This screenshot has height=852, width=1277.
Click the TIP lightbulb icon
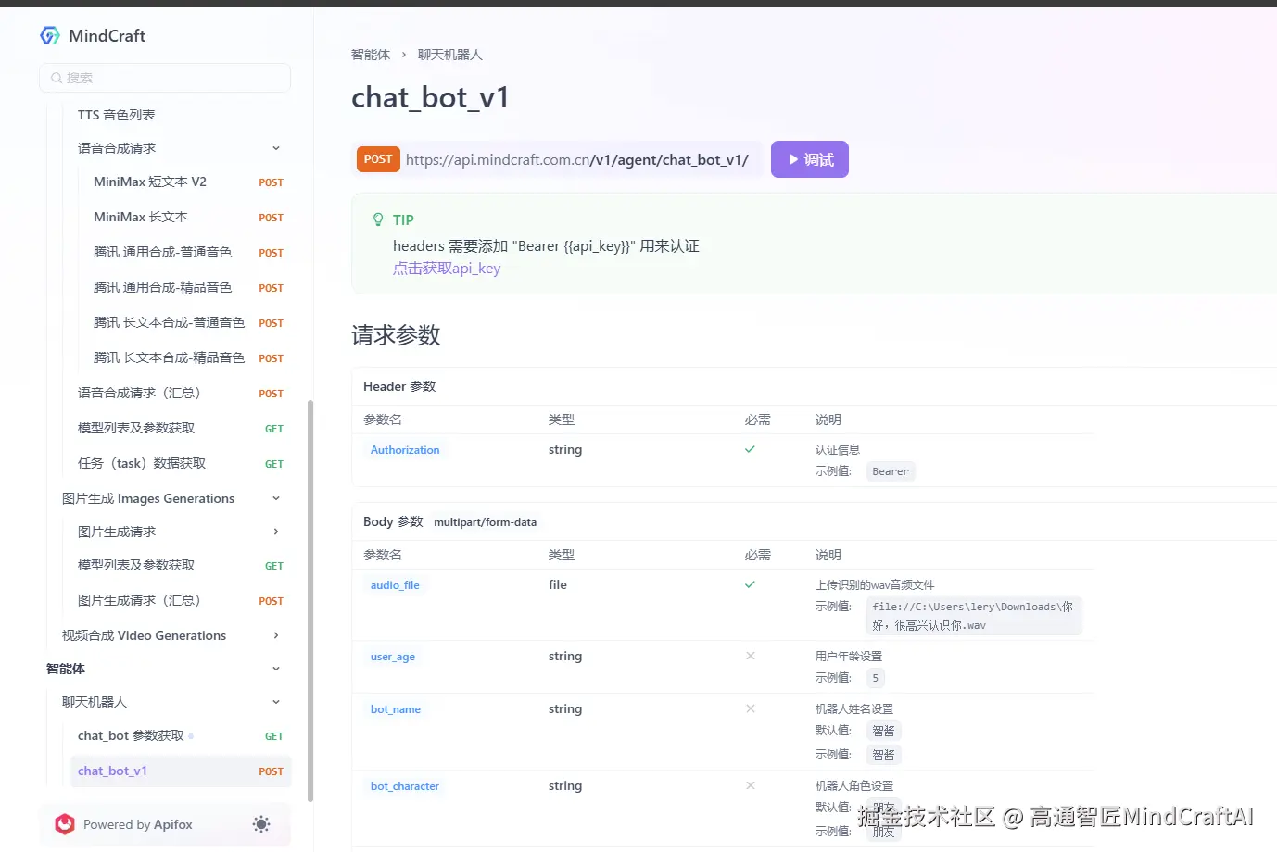pos(378,219)
